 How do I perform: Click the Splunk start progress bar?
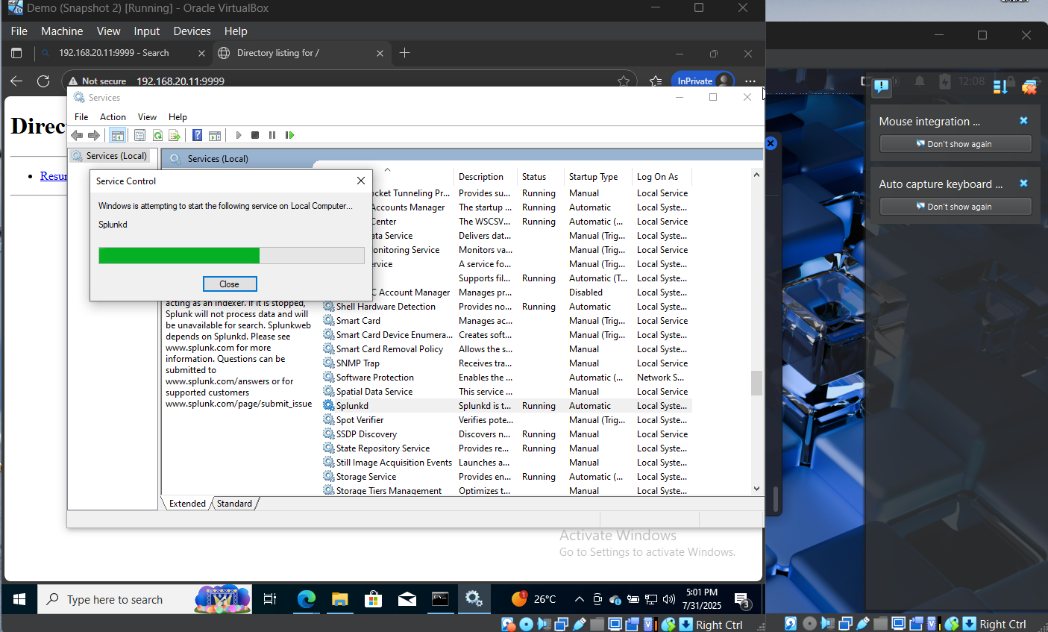(x=230, y=255)
